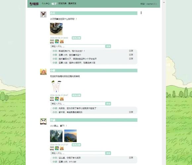Image resolution: width=192 pixels, height=165 pixels.
Task: Click the timestamp 2024-04-04 21:34:02
Action: [x=59, y=38]
